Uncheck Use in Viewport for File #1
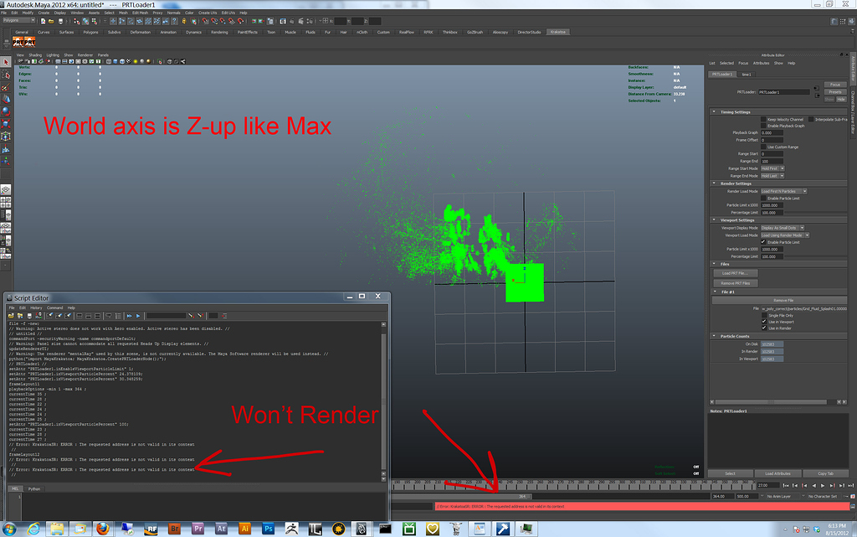The height and width of the screenshot is (537, 857). click(763, 321)
